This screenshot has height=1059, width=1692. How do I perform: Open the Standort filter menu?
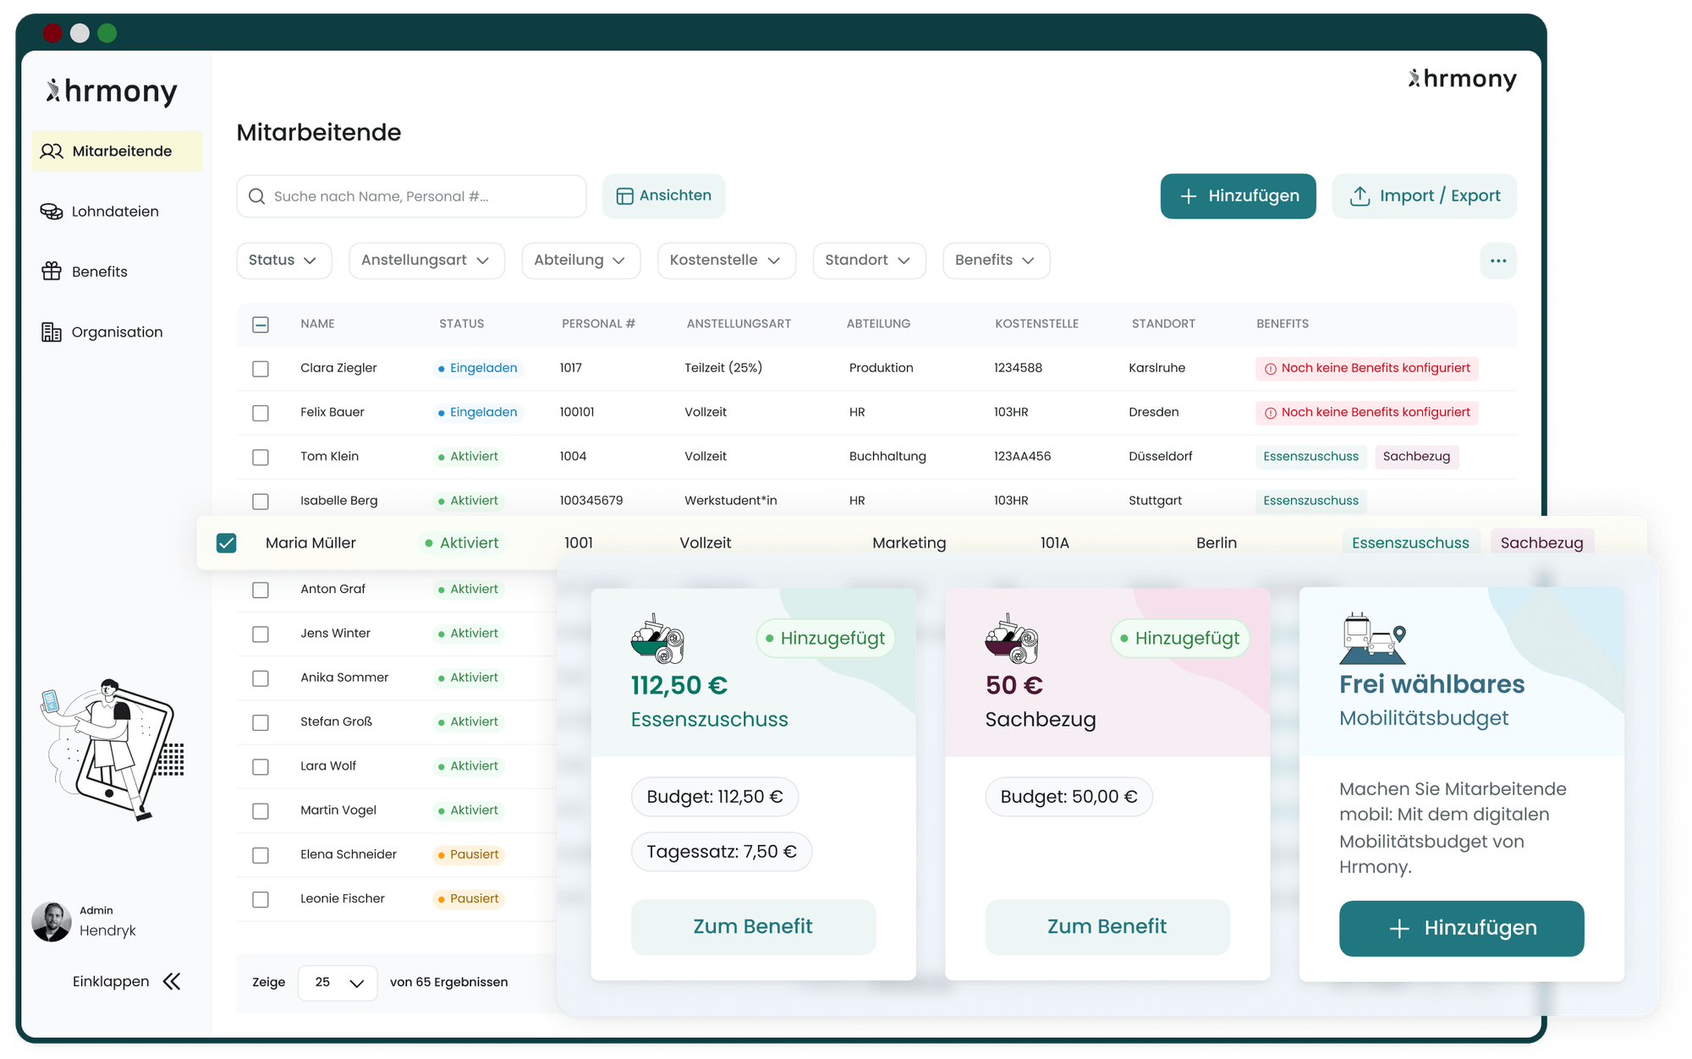[x=869, y=261]
